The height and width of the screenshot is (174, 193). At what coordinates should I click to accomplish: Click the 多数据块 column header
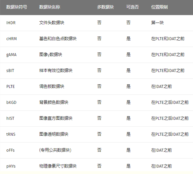tap(105, 7)
